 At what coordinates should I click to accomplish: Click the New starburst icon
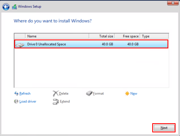tap(127, 93)
